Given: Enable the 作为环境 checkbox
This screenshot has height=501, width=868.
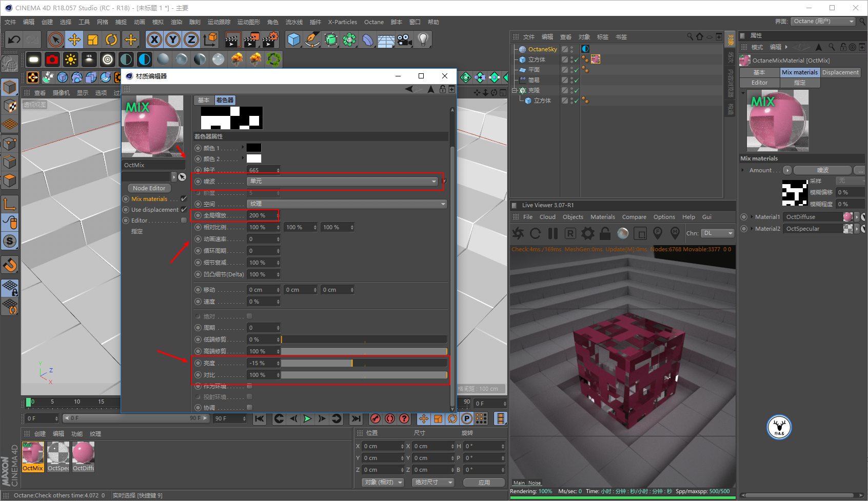Looking at the screenshot, I should [249, 386].
